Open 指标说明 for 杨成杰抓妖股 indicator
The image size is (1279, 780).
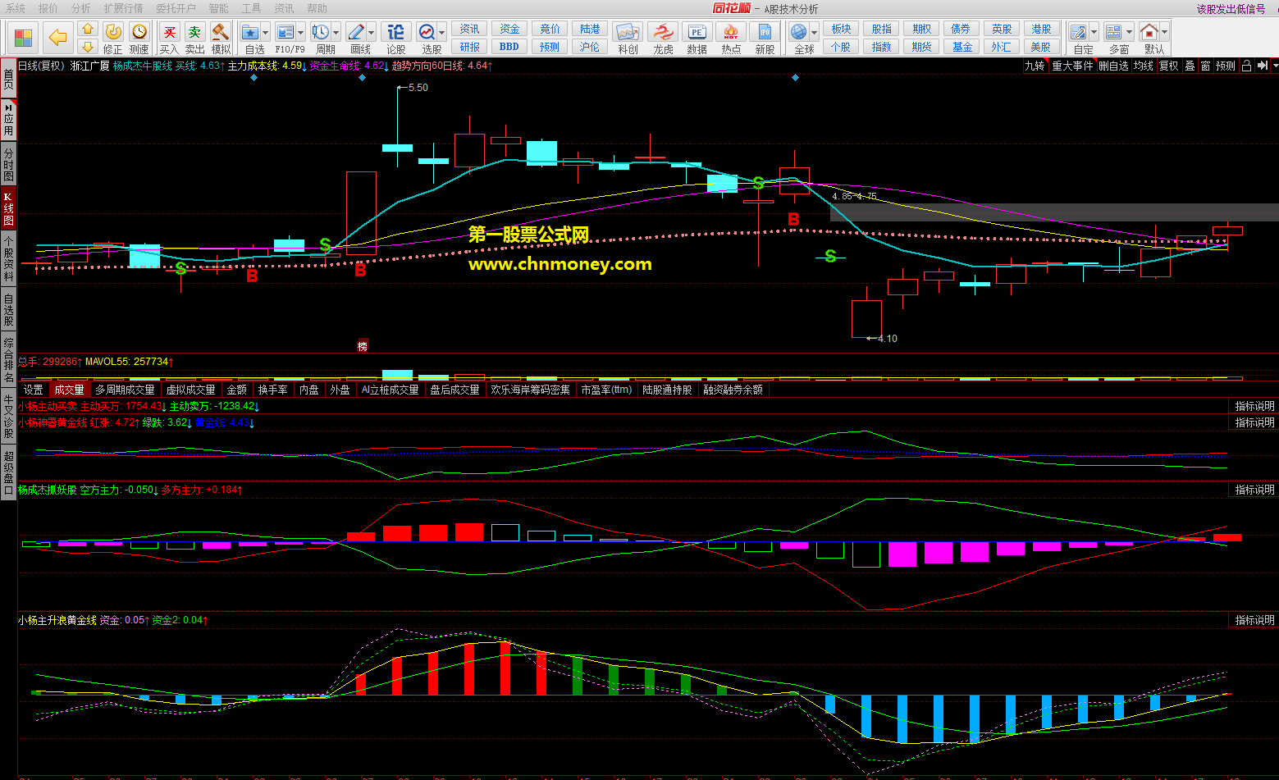tap(1255, 490)
